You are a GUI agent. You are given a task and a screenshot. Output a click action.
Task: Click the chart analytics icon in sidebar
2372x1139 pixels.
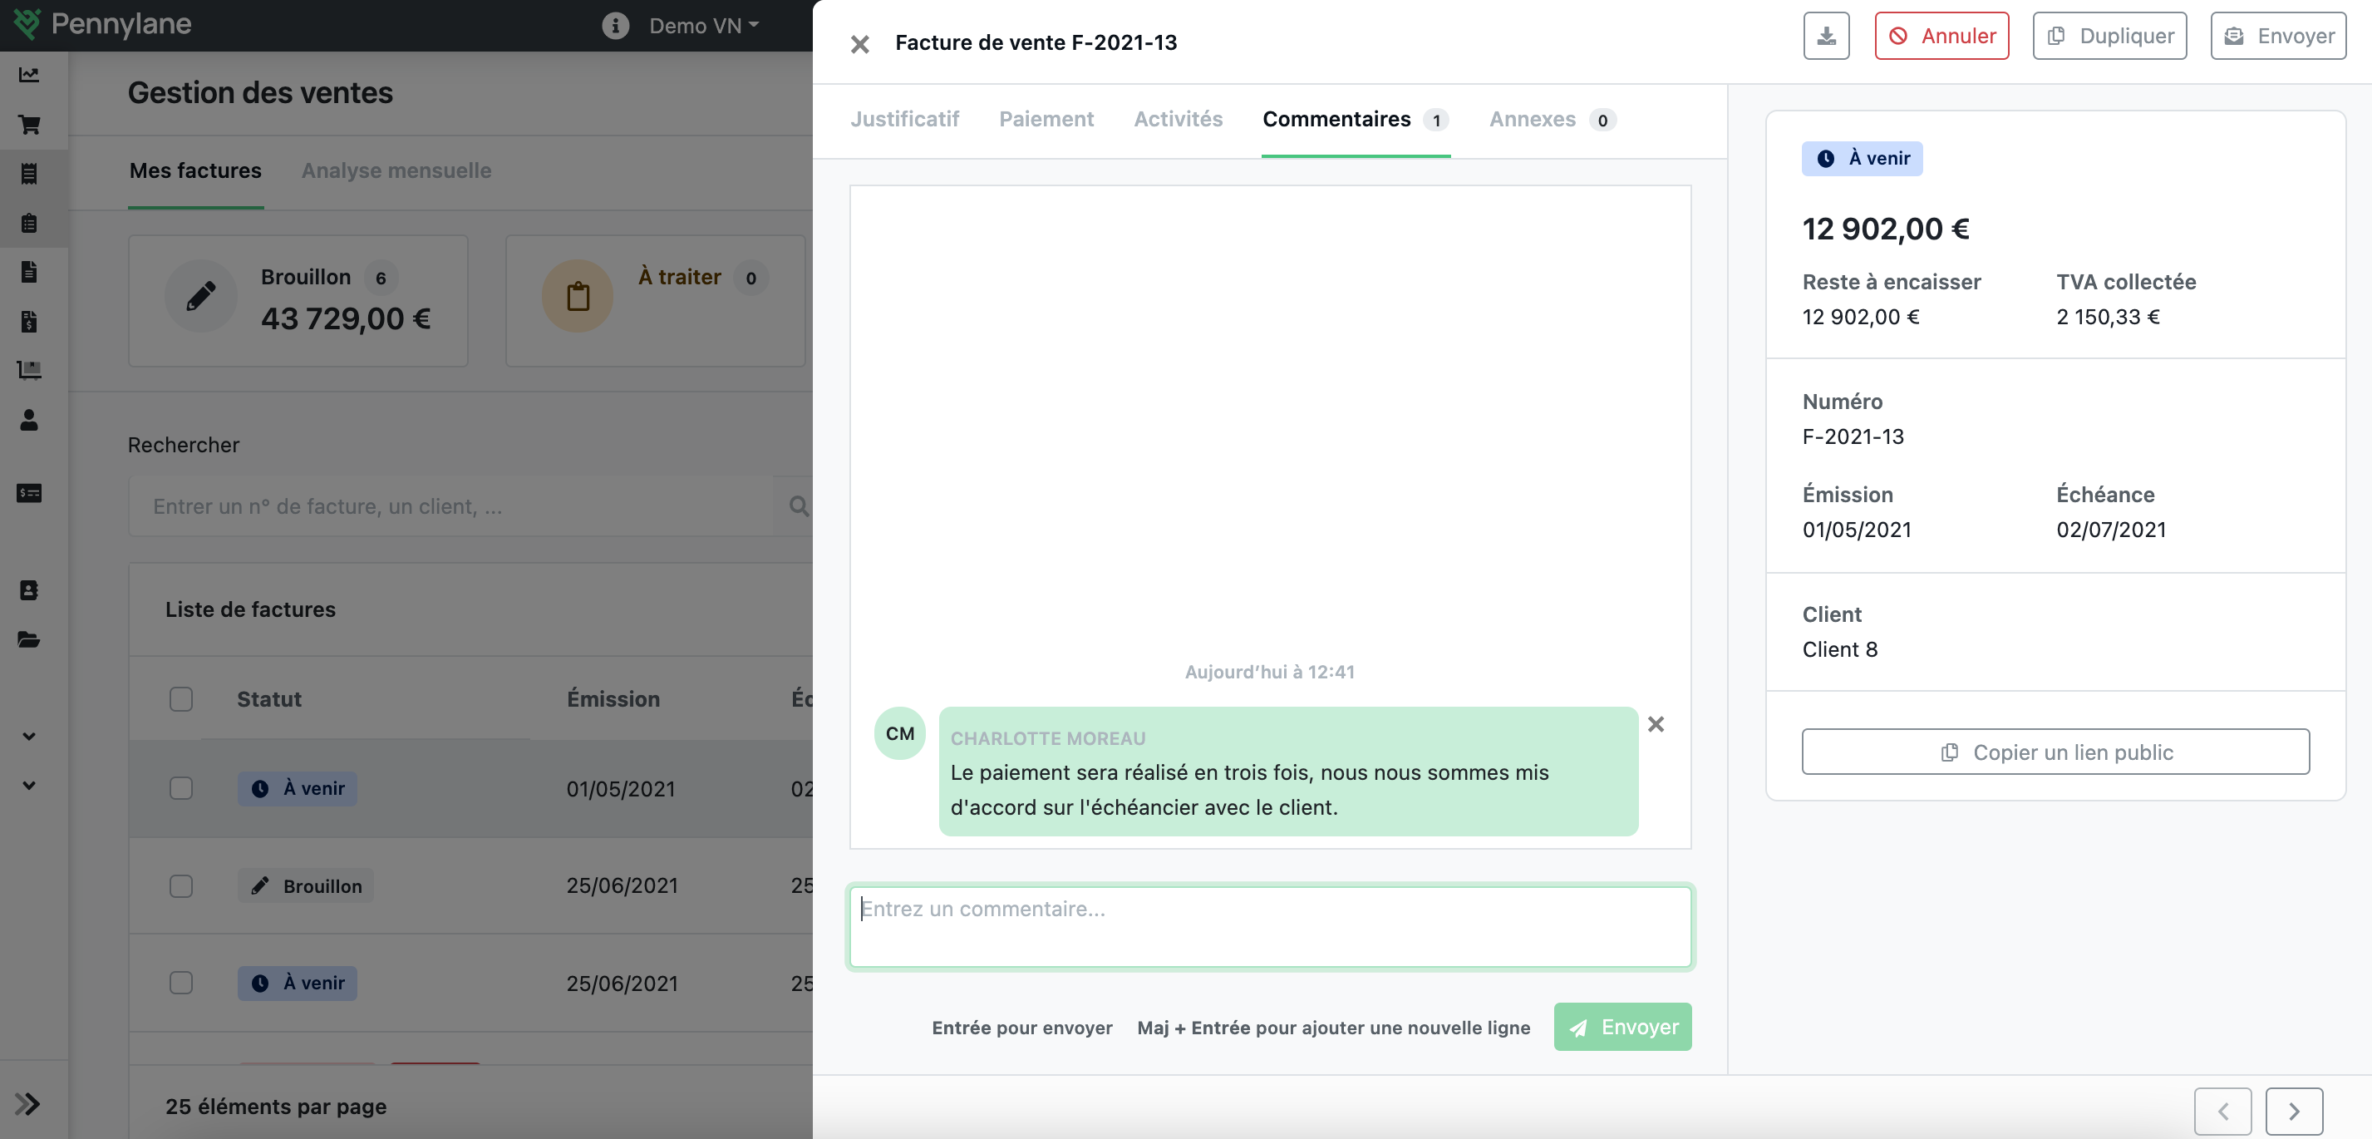coord(28,75)
